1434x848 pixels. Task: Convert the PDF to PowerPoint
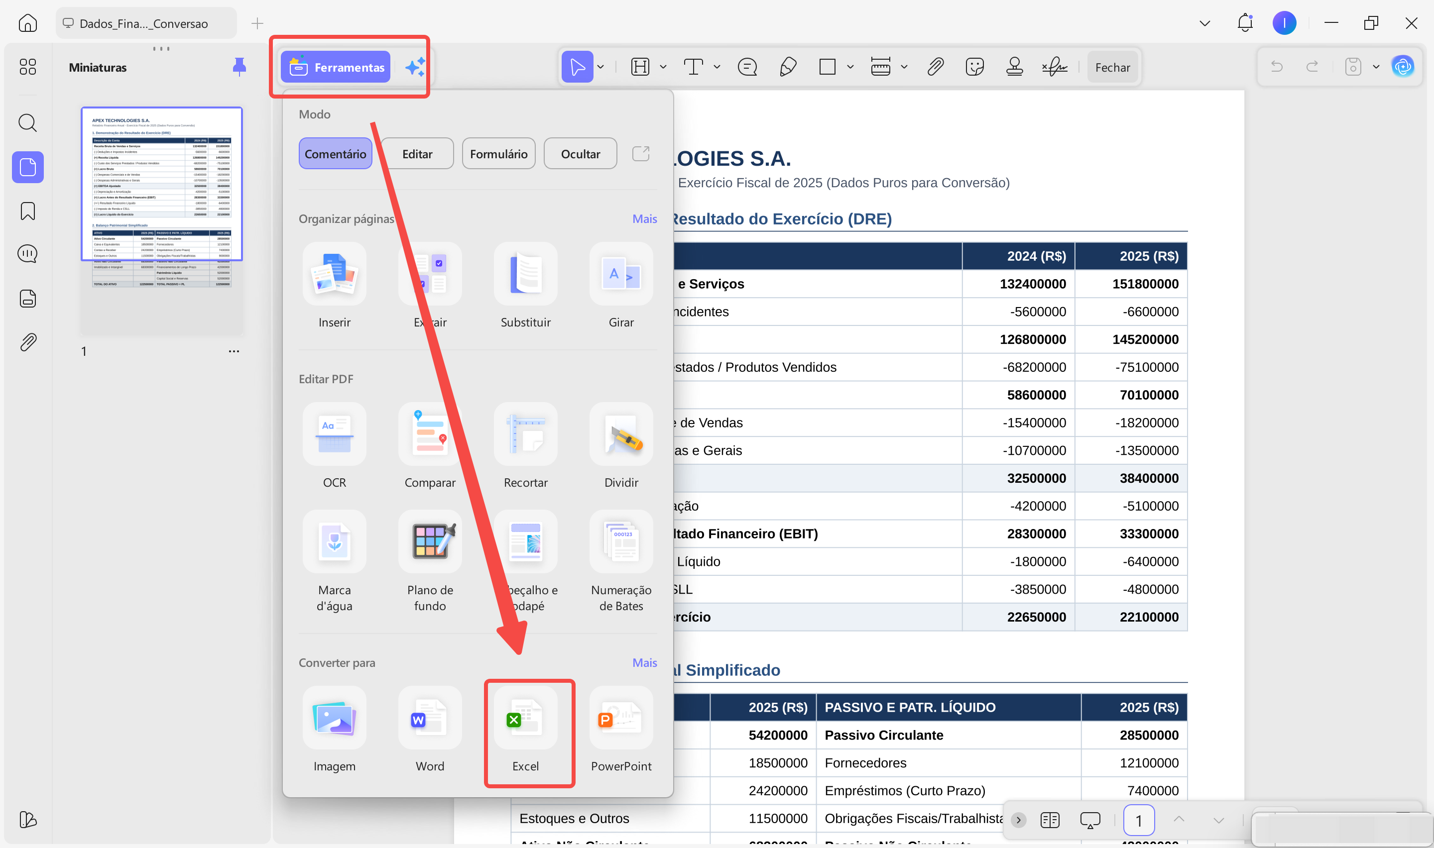621,730
